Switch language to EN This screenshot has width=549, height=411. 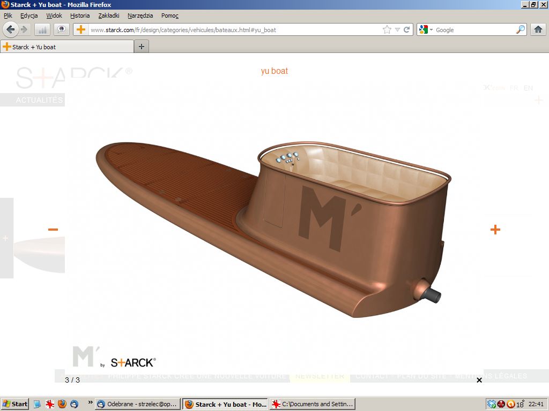click(x=528, y=88)
